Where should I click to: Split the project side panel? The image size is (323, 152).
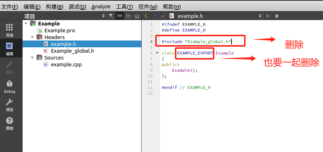click(x=129, y=16)
